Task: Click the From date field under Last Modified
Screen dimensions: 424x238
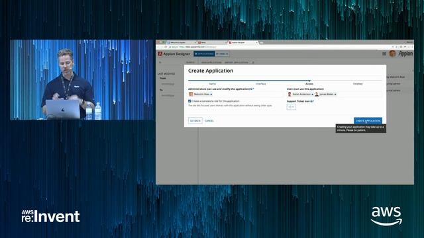Action: pyautogui.click(x=168, y=84)
